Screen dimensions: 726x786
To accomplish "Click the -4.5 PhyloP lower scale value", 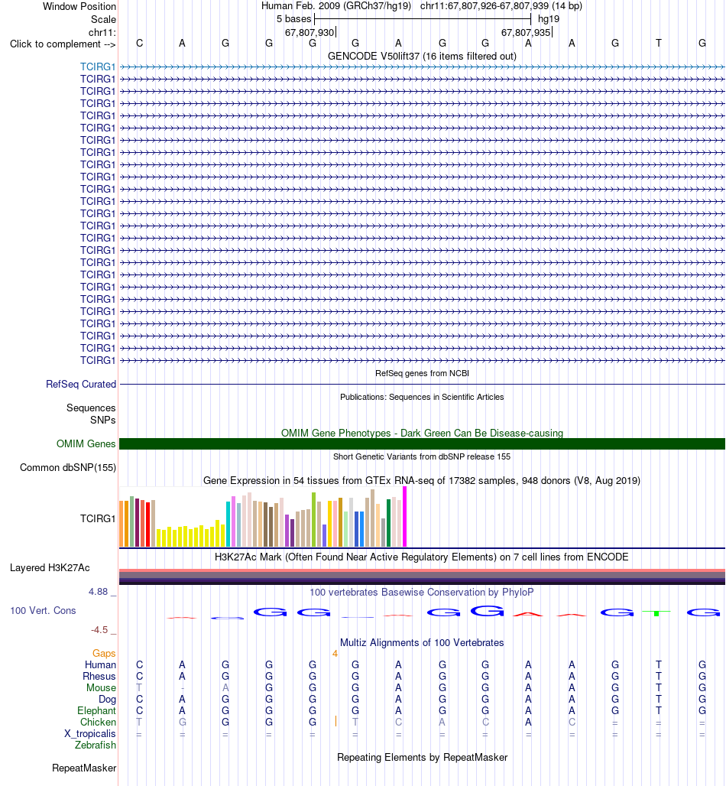I will 99,630.
